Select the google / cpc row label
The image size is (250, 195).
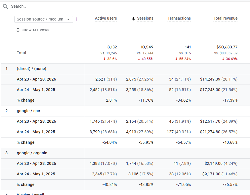click(28, 111)
